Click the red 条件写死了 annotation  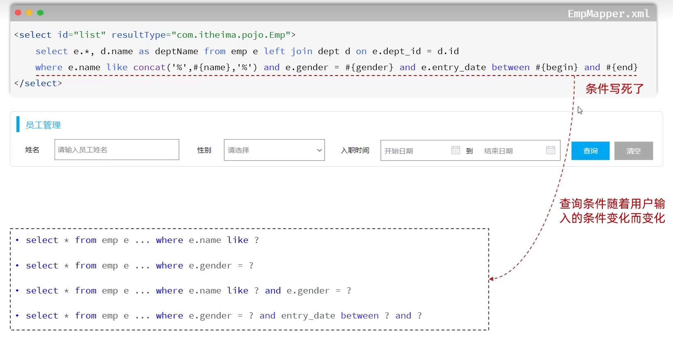click(614, 89)
